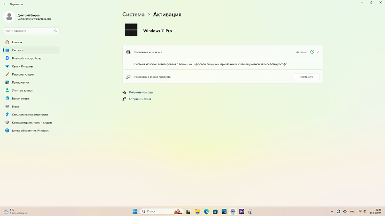Click the Windows 11 Pro logo
Screen dimensions: 385x216
tap(131, 30)
